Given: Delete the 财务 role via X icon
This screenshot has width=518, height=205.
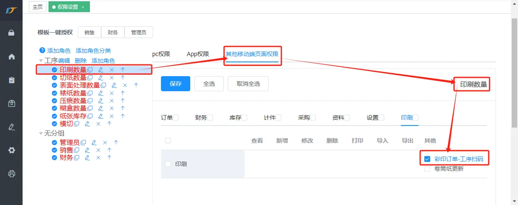Looking at the screenshot, I should (98, 158).
